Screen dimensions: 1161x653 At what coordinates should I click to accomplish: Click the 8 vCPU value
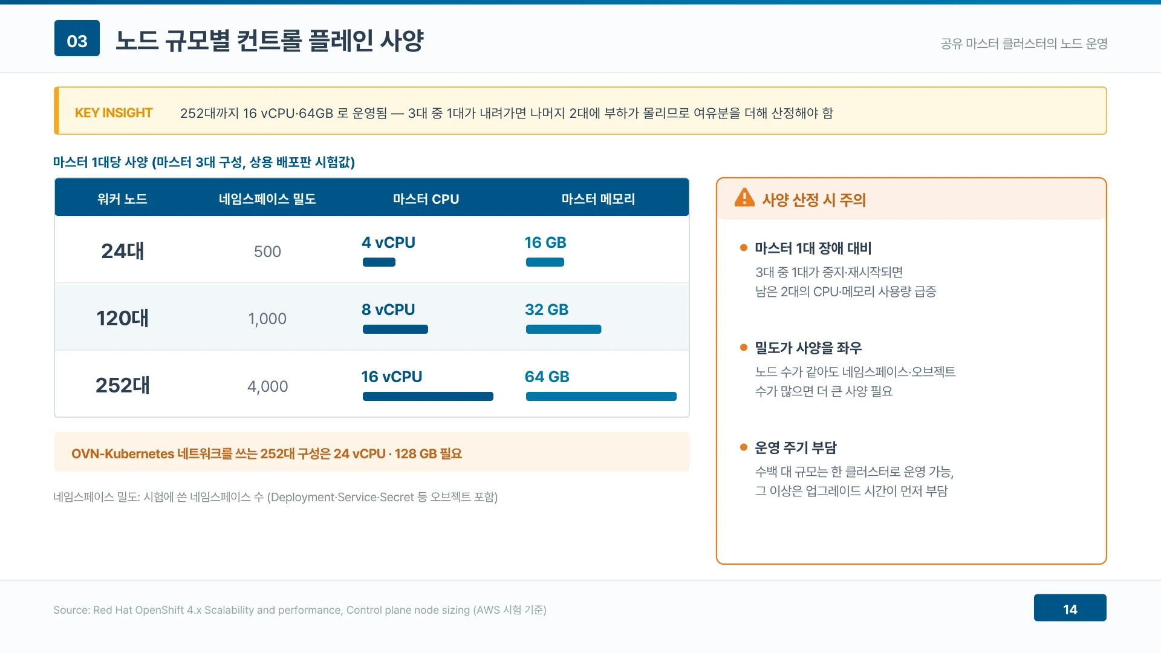tap(388, 310)
